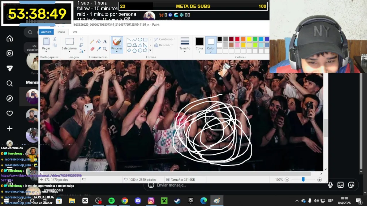Click the Instagram search magnifier sidebar icon

9,84
